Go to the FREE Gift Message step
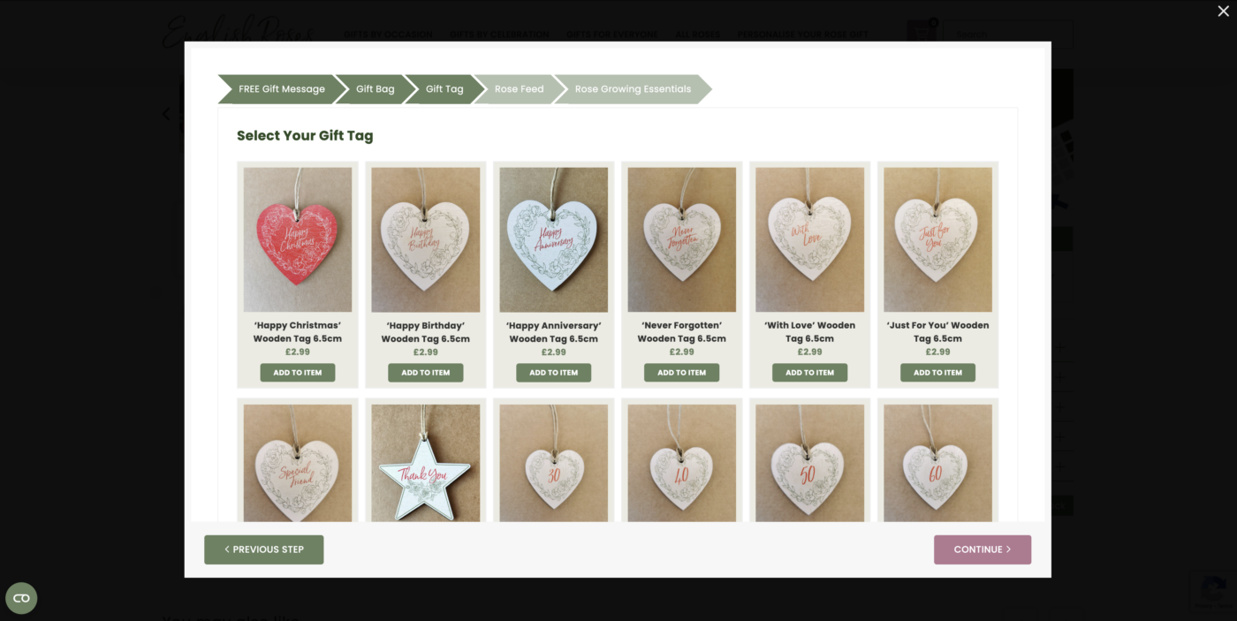This screenshot has width=1237, height=621. coord(276,89)
